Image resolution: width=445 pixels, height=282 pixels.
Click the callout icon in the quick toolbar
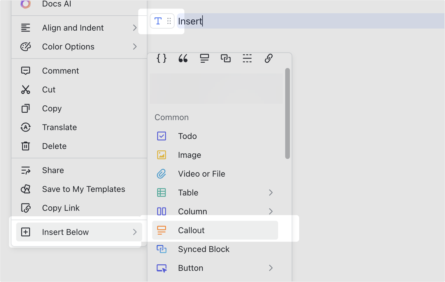click(x=204, y=58)
